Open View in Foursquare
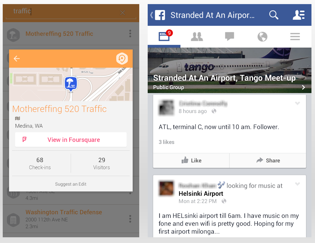The width and height of the screenshot is (315, 243). pyautogui.click(x=71, y=139)
